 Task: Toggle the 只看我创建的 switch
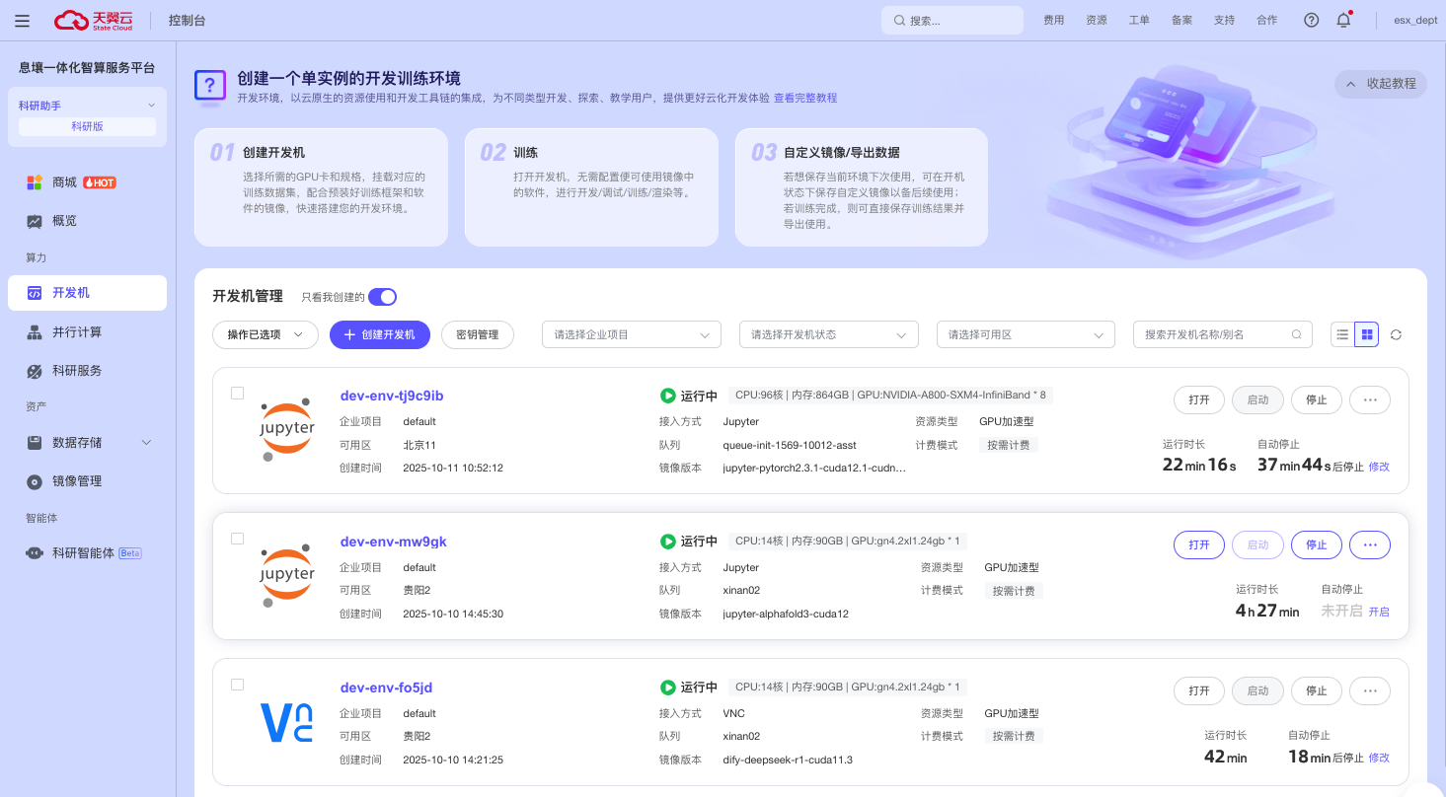(382, 297)
